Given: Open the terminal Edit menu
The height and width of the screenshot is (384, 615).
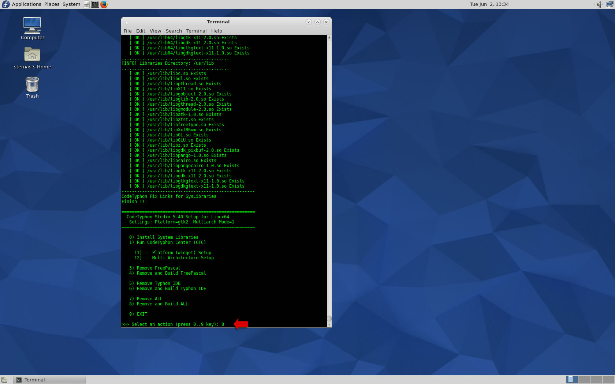Looking at the screenshot, I should [141, 31].
